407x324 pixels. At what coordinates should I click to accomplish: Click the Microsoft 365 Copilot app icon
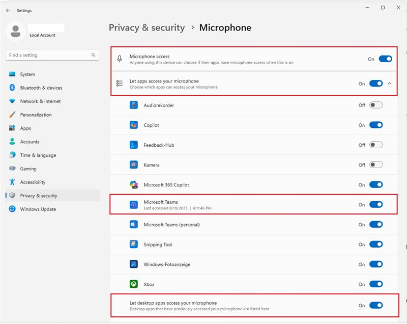pyautogui.click(x=134, y=185)
